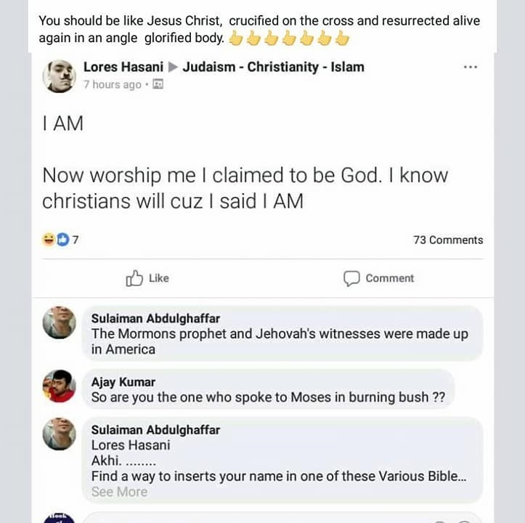Click the 7 hours ago timestamp
Image resolution: width=525 pixels, height=523 pixels.
(x=112, y=84)
